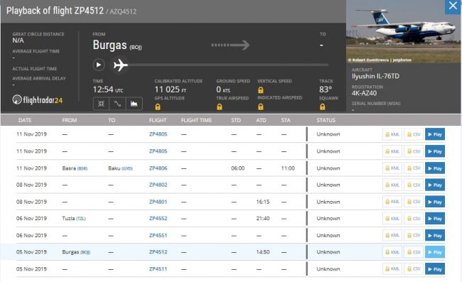
Task: Click the true airspeed lock icon
Action: 220,107
